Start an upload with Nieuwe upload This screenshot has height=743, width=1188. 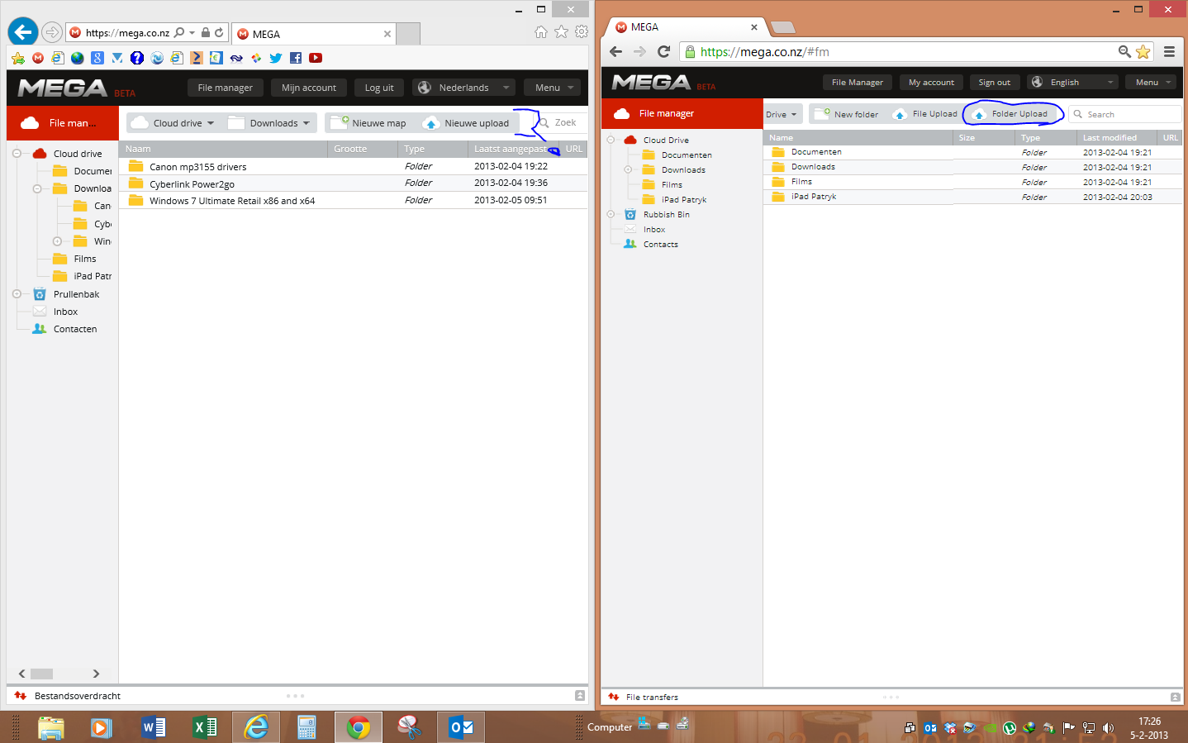point(467,123)
